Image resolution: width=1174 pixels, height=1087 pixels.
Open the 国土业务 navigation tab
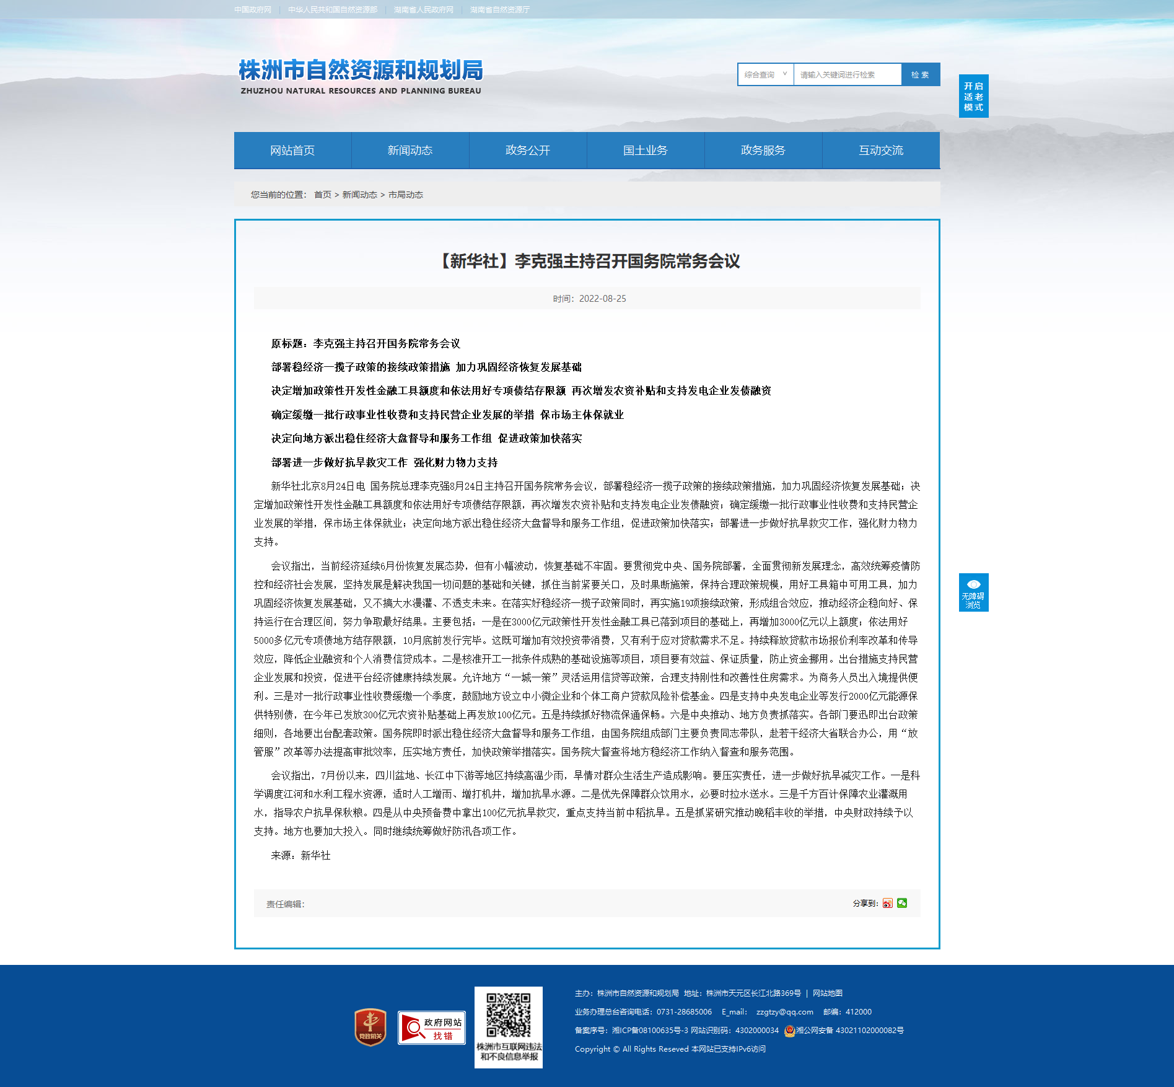646,150
